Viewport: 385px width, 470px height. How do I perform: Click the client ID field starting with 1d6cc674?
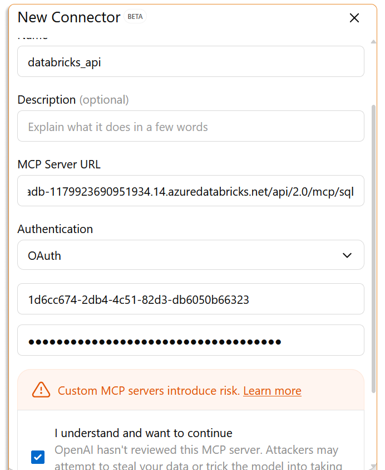pos(191,299)
